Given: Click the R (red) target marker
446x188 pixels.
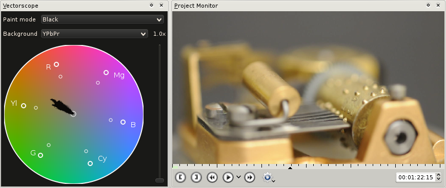Looking at the screenshot, I should tap(56, 64).
